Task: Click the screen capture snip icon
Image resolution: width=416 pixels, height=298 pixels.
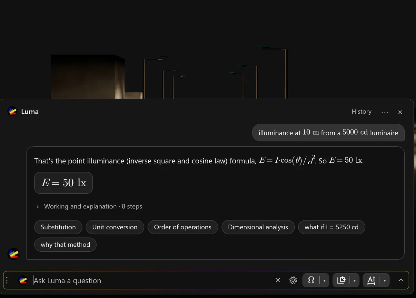Action: (x=341, y=280)
